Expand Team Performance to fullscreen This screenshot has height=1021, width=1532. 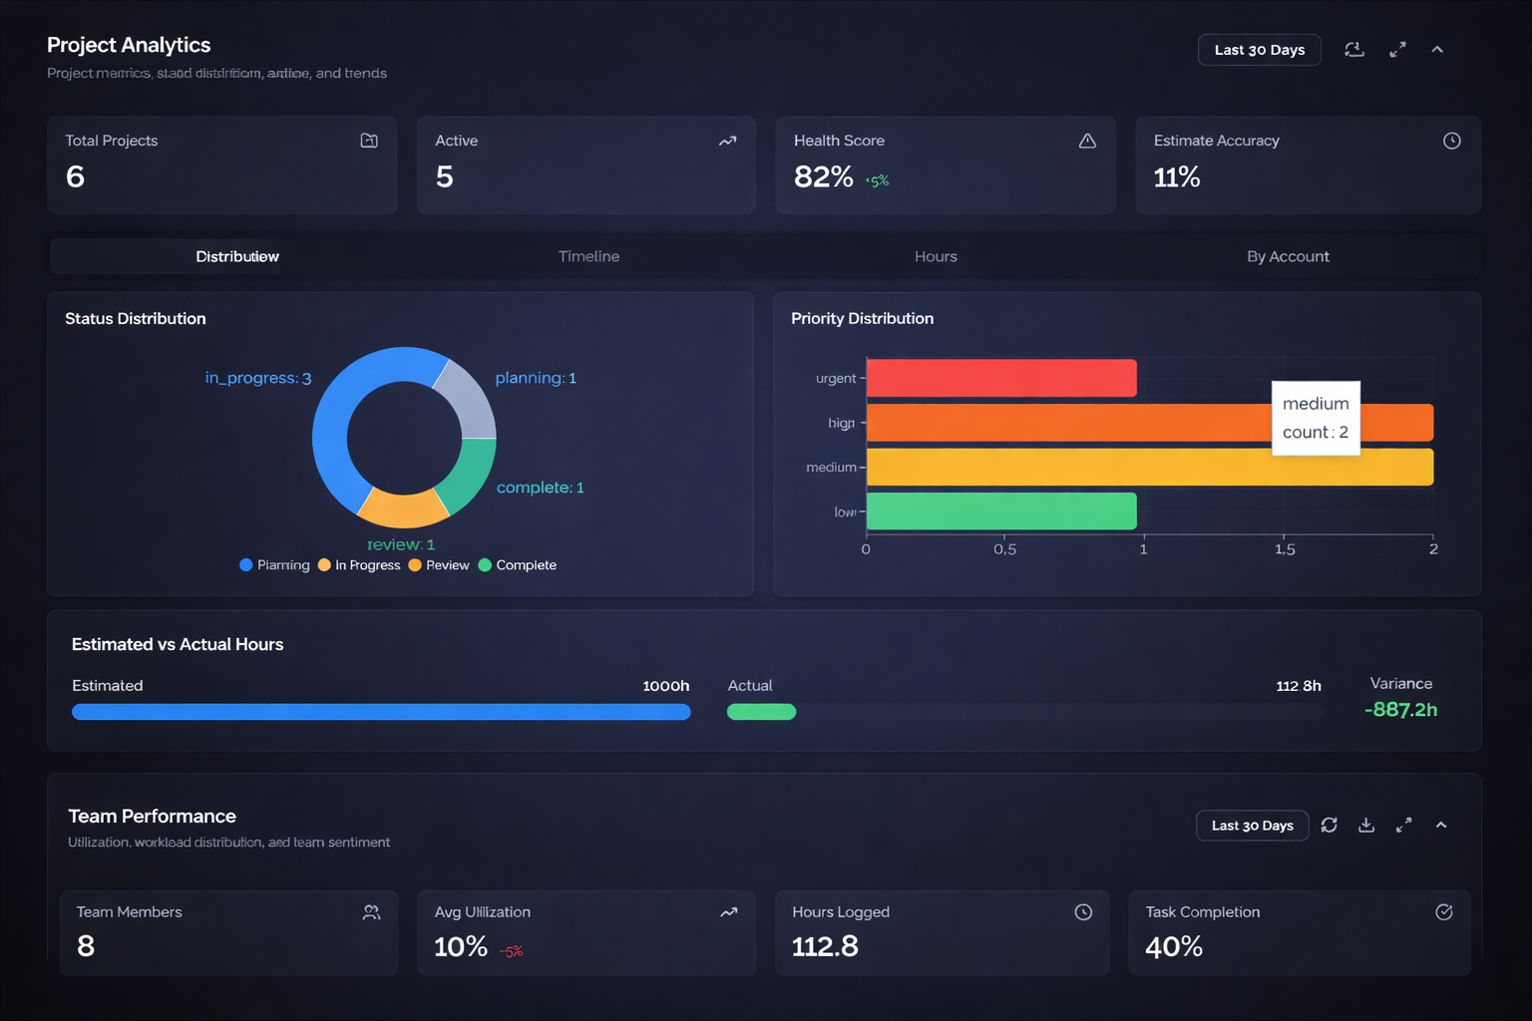[1403, 826]
